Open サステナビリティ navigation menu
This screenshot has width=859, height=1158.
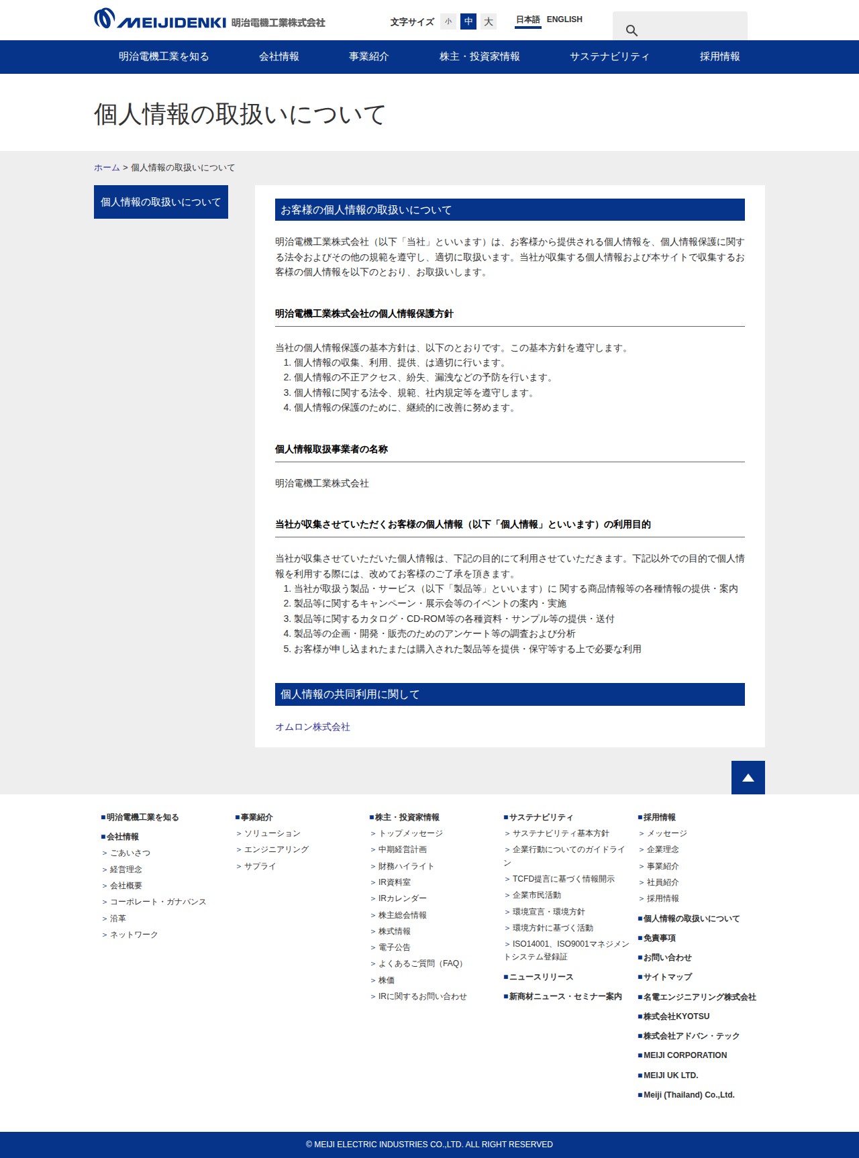click(x=609, y=57)
